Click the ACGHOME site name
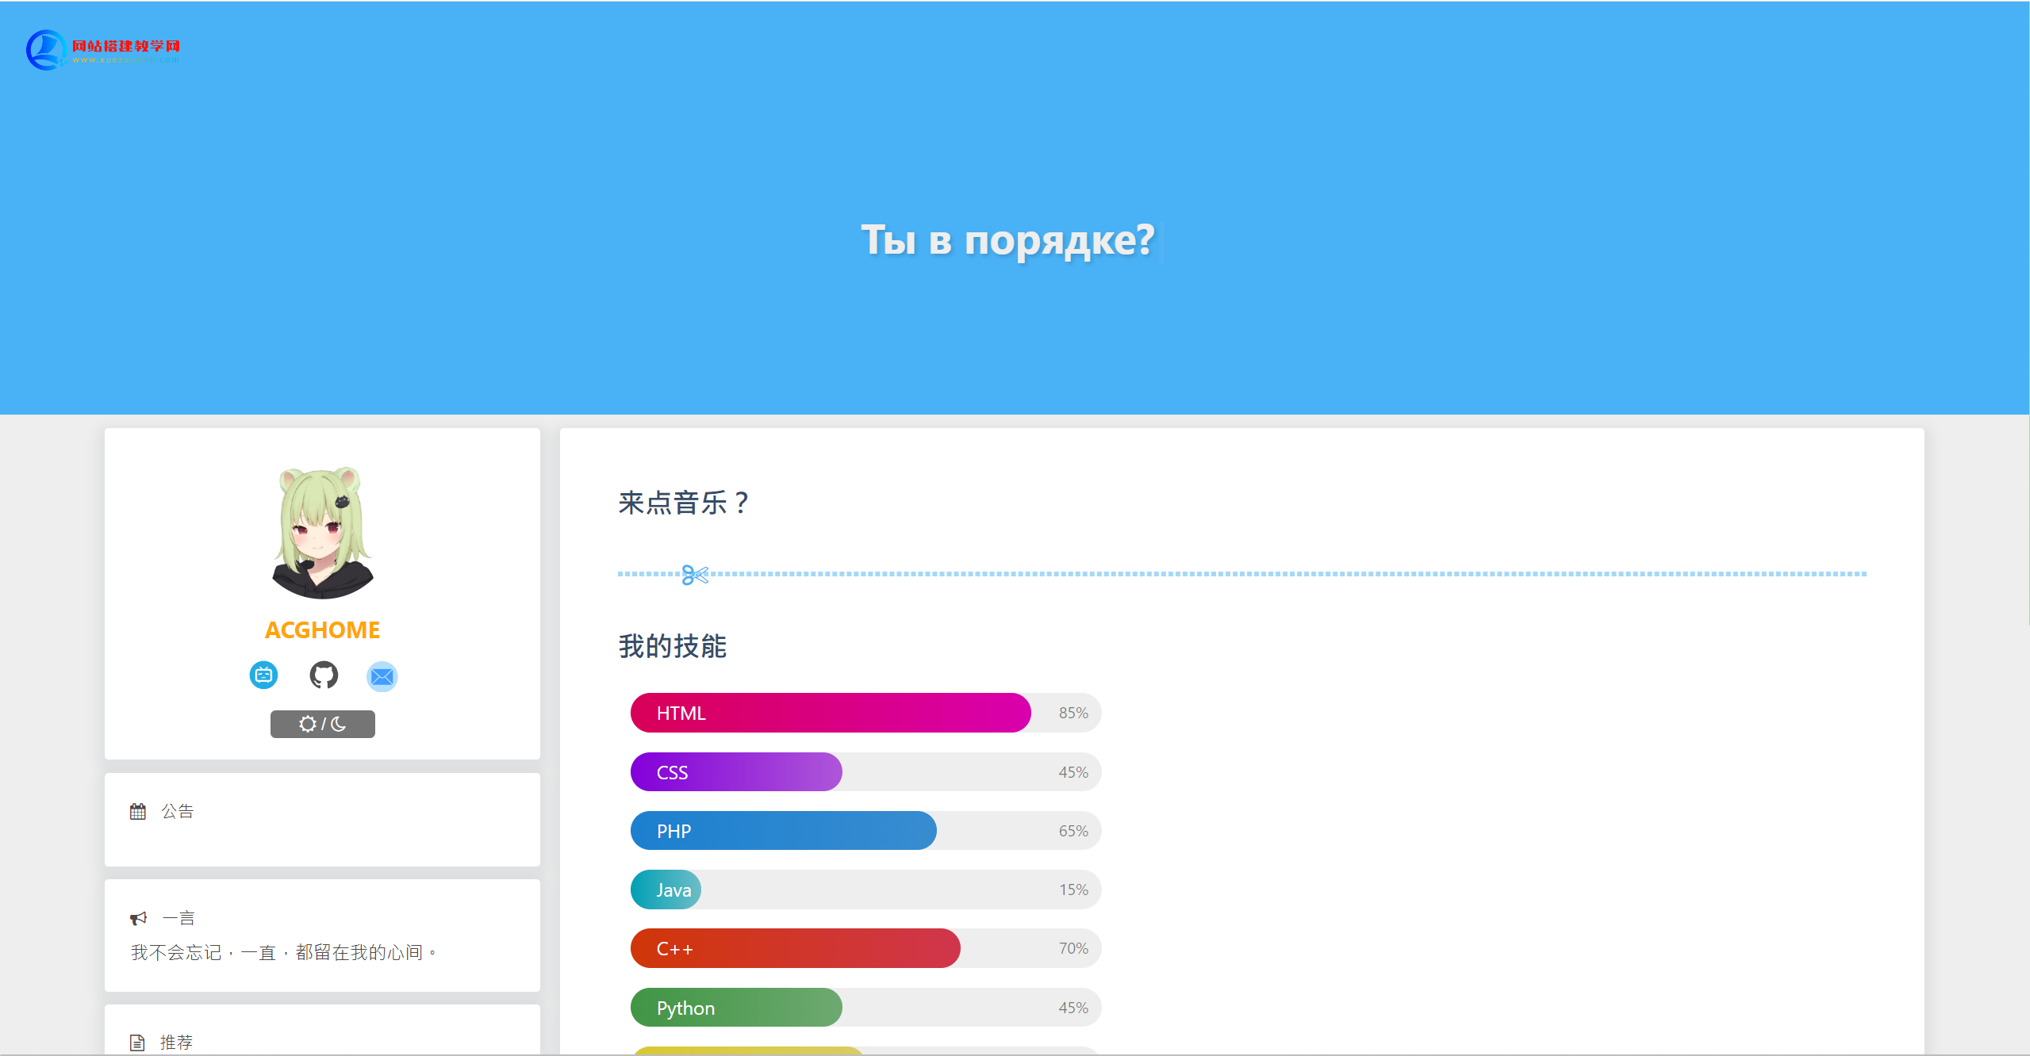The width and height of the screenshot is (2030, 1056). (x=322, y=630)
